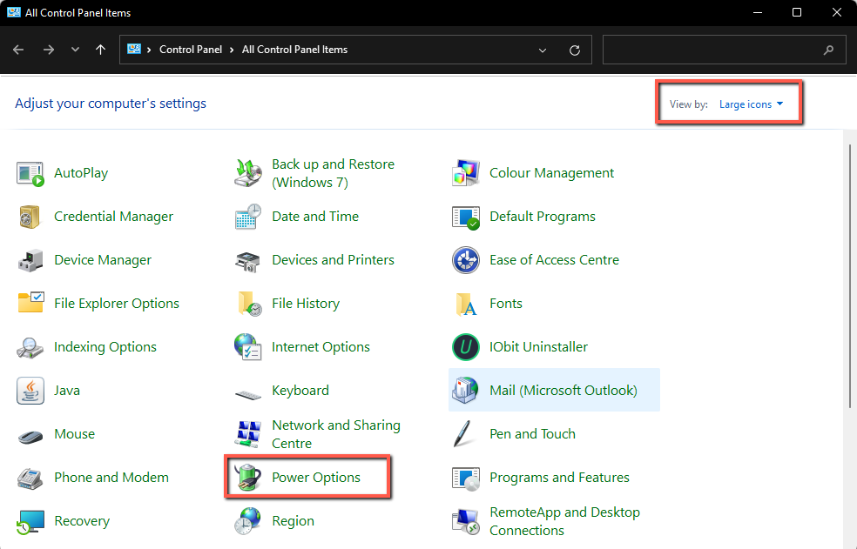This screenshot has height=549, width=857.
Task: Open Ease of Access Centre icon
Action: click(x=466, y=260)
